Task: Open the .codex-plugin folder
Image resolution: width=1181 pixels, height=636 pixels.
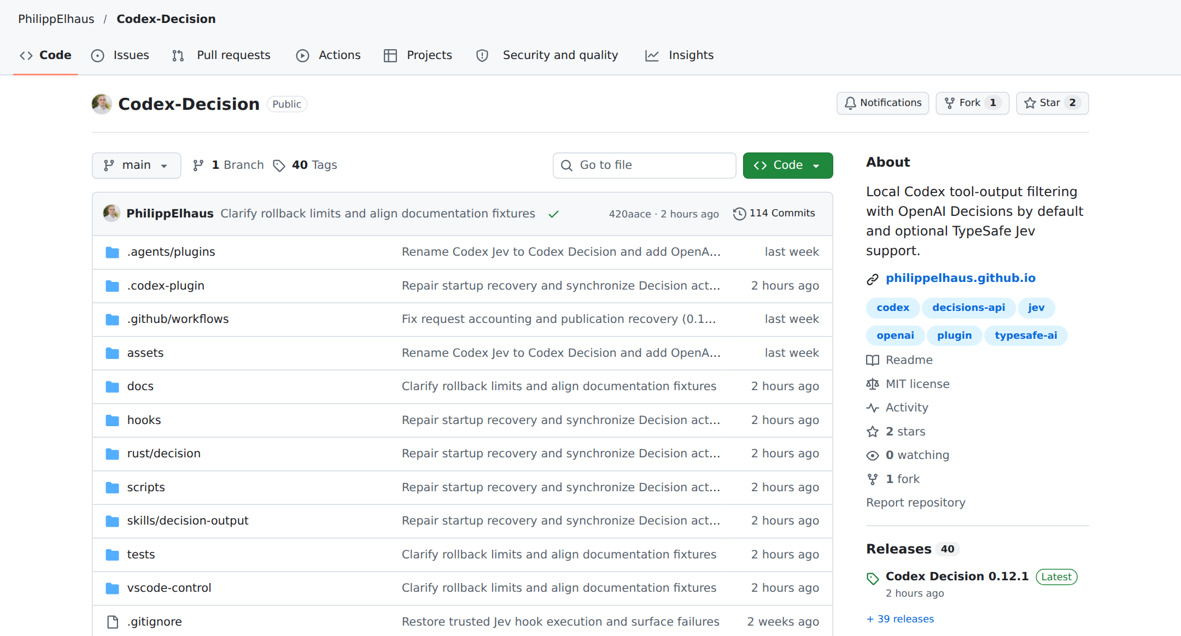Action: tap(166, 286)
